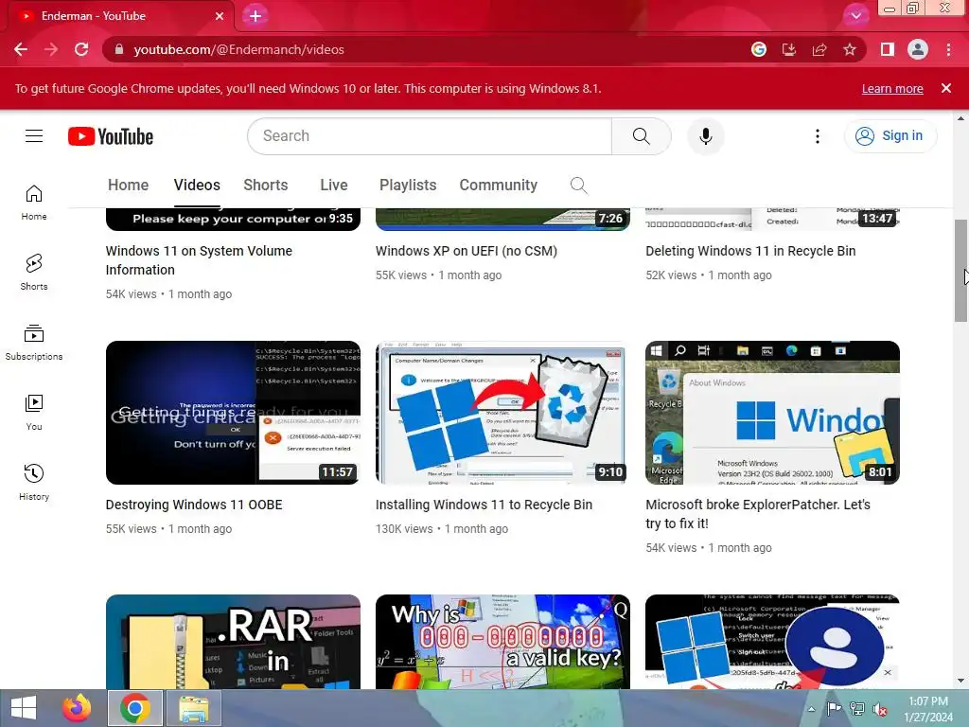This screenshot has height=727, width=969.
Task: Click the Search input field
Action: click(430, 136)
